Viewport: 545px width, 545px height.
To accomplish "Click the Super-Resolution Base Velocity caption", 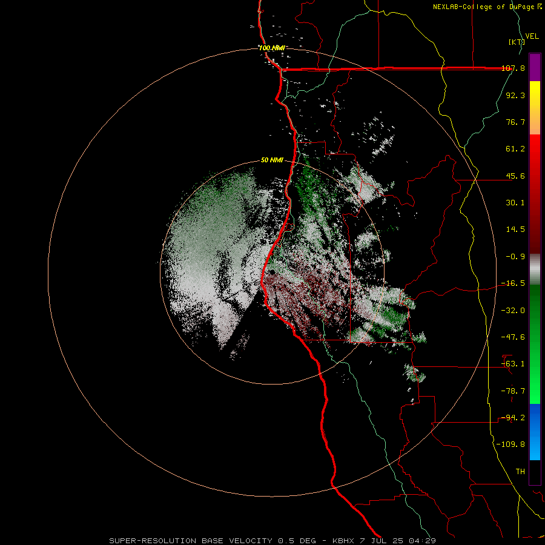I will (x=272, y=541).
